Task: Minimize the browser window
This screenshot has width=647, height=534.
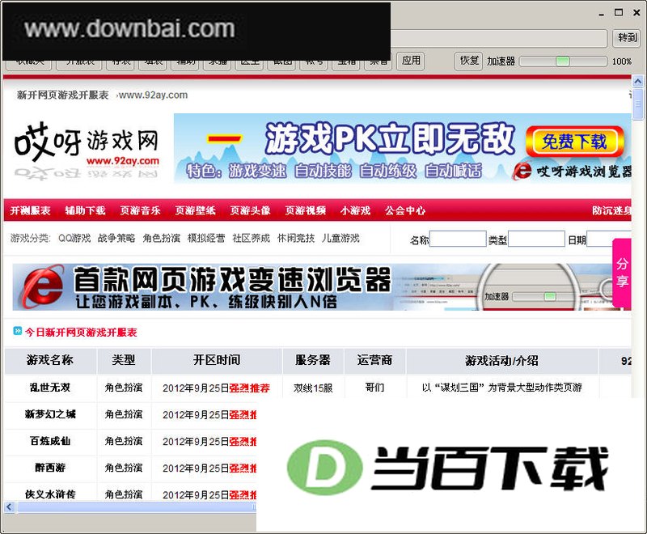Action: (601, 14)
